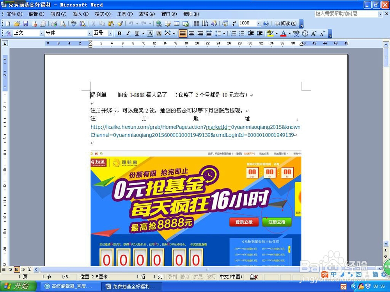Open the font color dropdown arrow
This screenshot has height=292, width=390.
coord(289,33)
